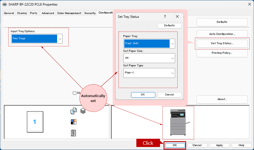This screenshot has width=254, height=150.
Task: Confirm with OK in Set Tray Status dialog
Action: coord(143,95)
